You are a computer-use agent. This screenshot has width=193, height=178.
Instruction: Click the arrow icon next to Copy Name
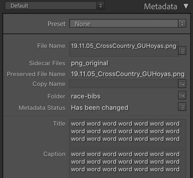pyautogui.click(x=182, y=84)
